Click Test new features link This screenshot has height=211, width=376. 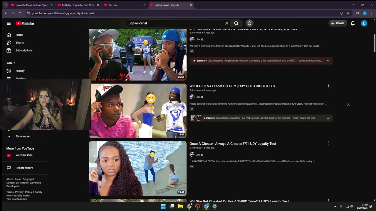16,199
